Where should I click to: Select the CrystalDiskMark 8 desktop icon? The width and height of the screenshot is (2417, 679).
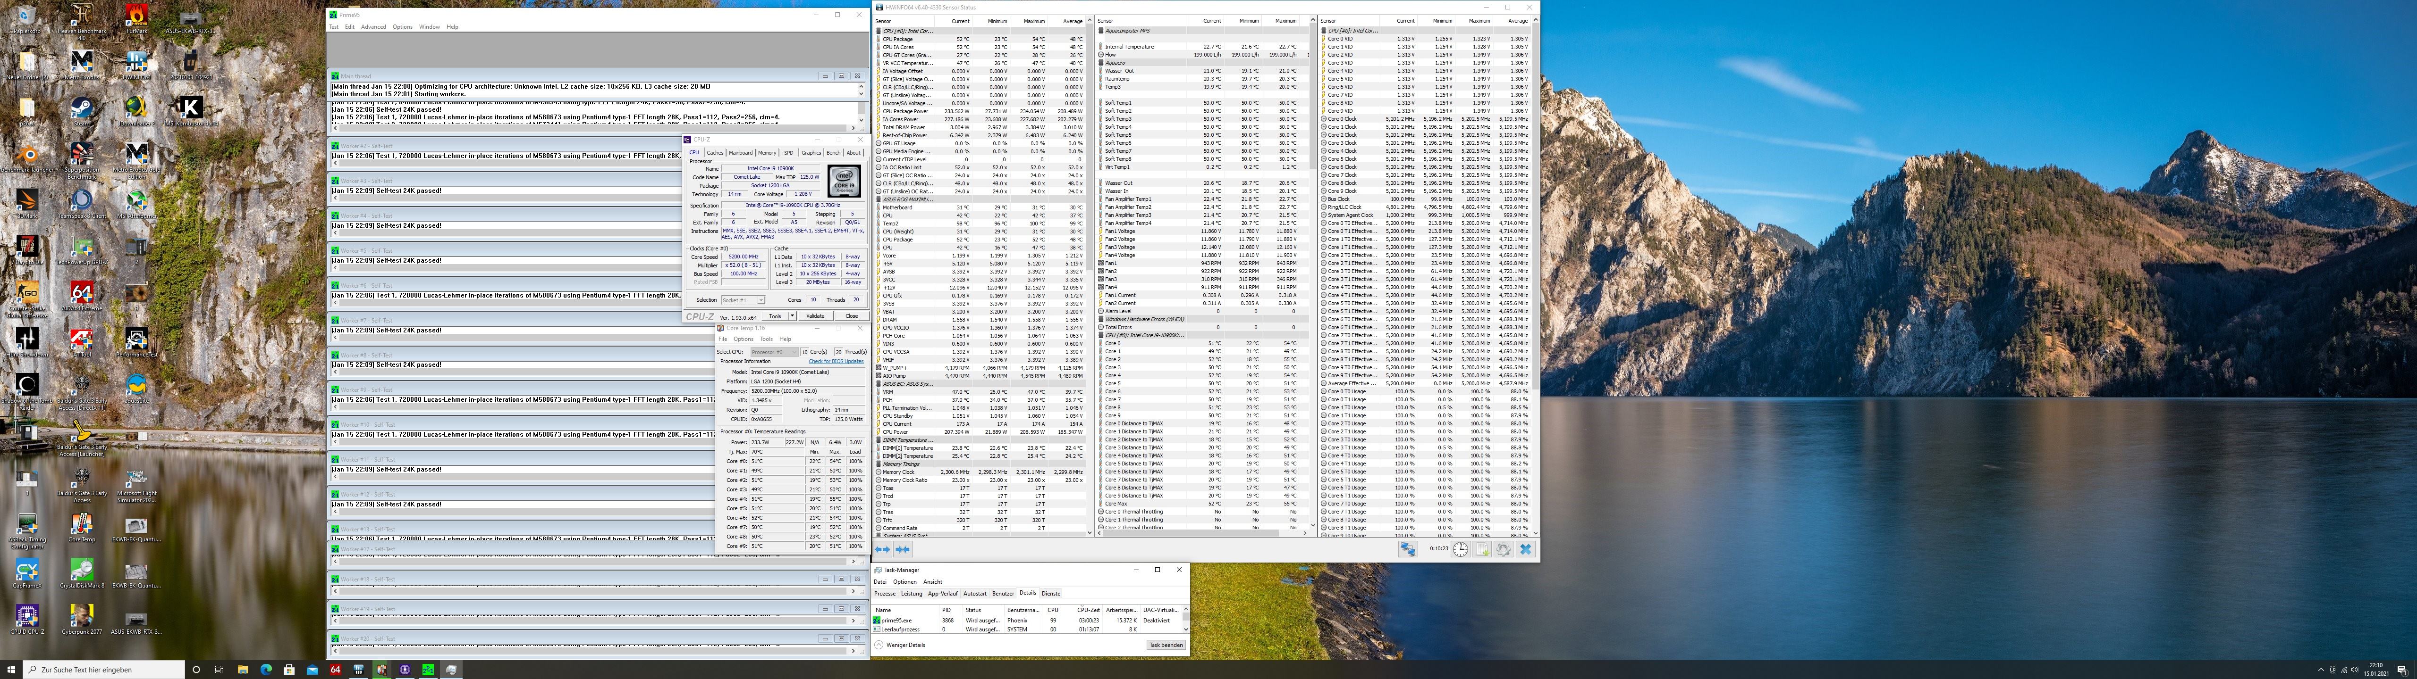pos(82,572)
